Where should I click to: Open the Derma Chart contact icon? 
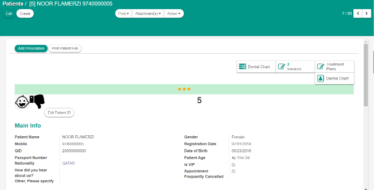(321, 78)
